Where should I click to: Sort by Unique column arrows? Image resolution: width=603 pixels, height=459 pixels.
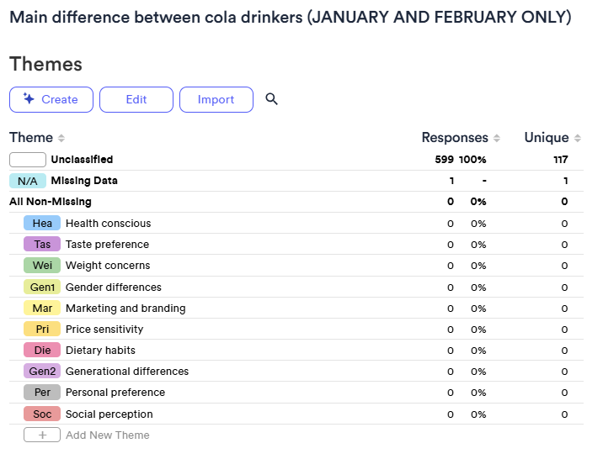[578, 138]
